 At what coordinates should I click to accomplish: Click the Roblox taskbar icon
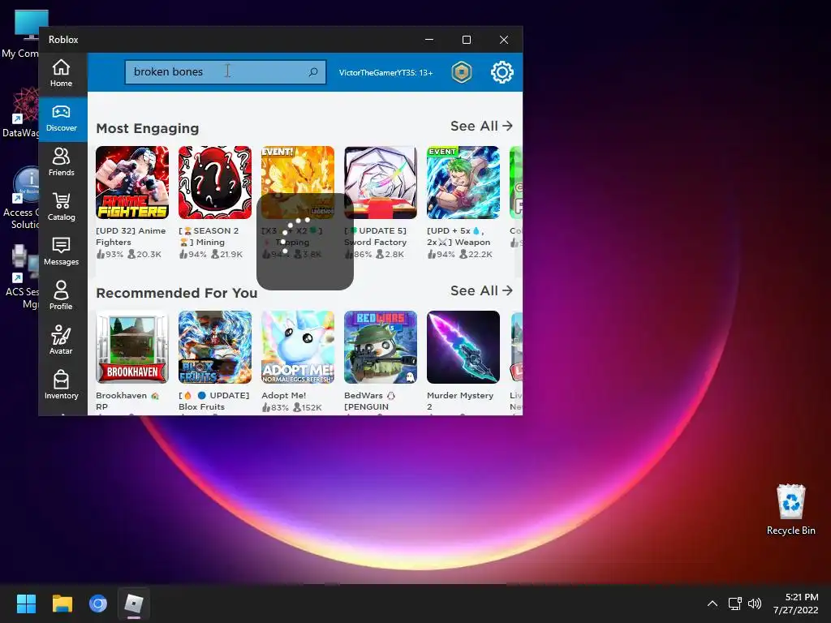pos(134,604)
